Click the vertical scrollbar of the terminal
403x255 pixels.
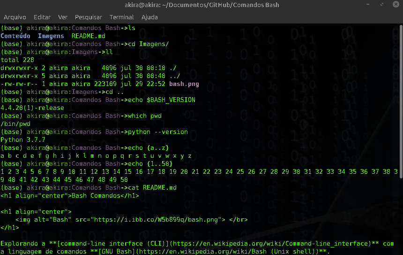[x=401, y=101]
